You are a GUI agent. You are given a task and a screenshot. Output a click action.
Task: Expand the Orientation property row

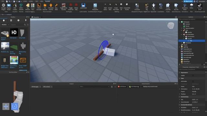[x=180, y=89]
